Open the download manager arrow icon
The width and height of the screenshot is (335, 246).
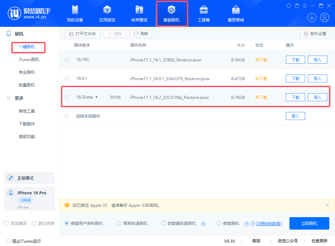(312, 17)
